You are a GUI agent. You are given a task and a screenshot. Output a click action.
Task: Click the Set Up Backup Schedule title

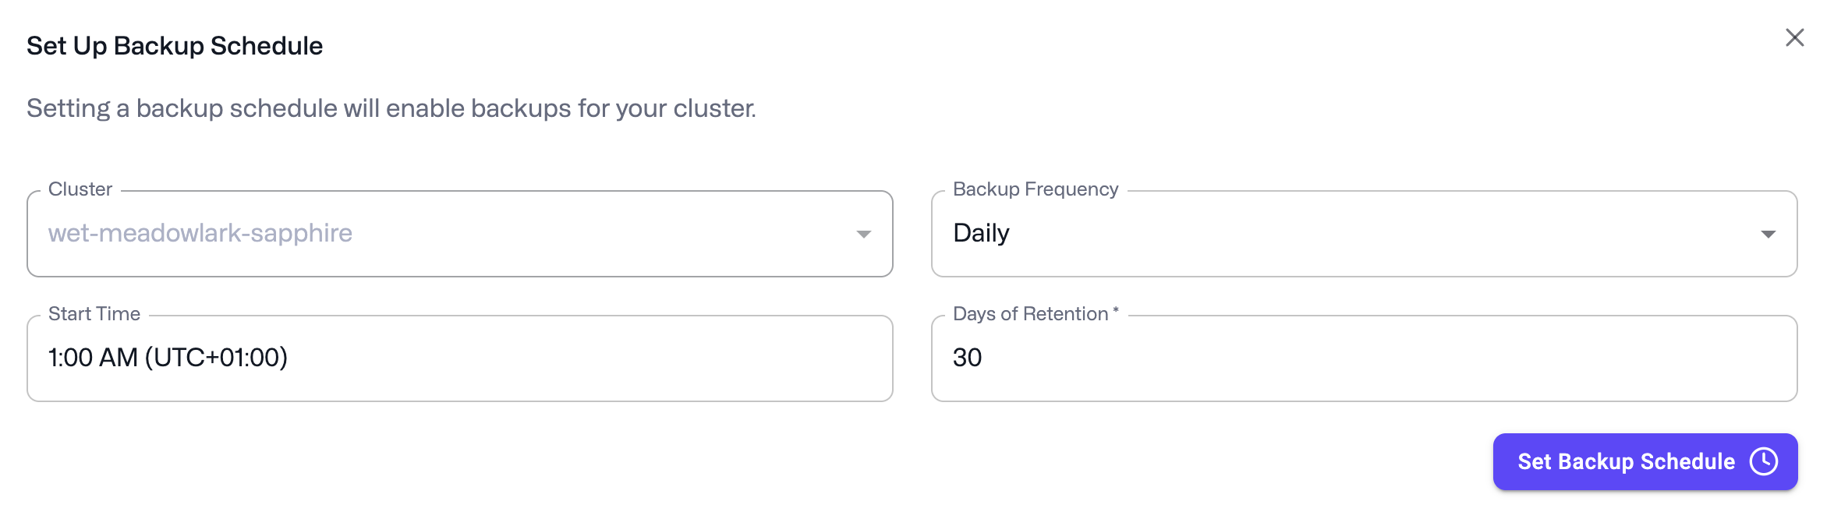(175, 45)
